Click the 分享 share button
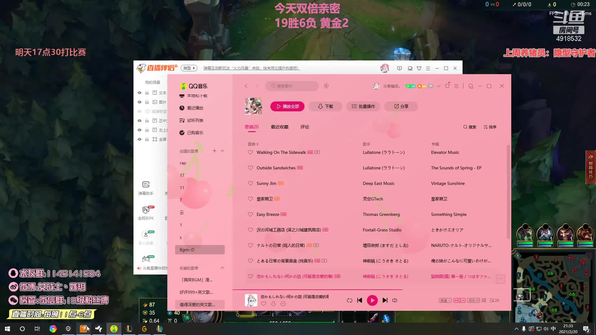This screenshot has height=335, width=596. pyautogui.click(x=401, y=106)
